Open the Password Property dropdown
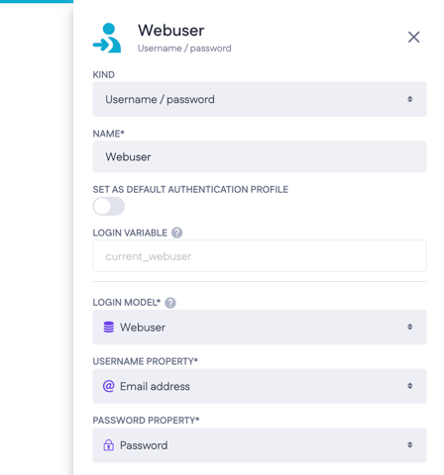The image size is (444, 475). (260, 445)
